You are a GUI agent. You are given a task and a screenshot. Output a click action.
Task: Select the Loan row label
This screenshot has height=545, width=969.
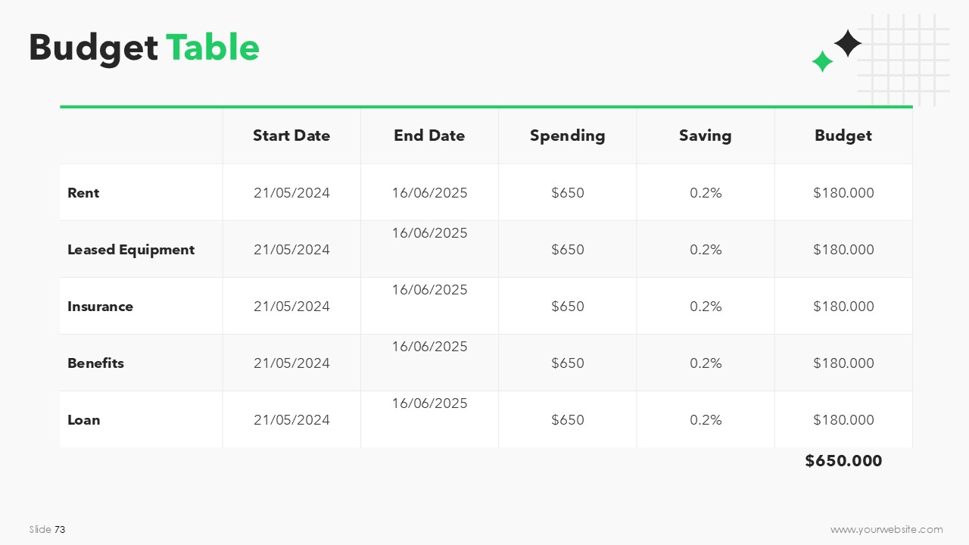click(x=83, y=420)
